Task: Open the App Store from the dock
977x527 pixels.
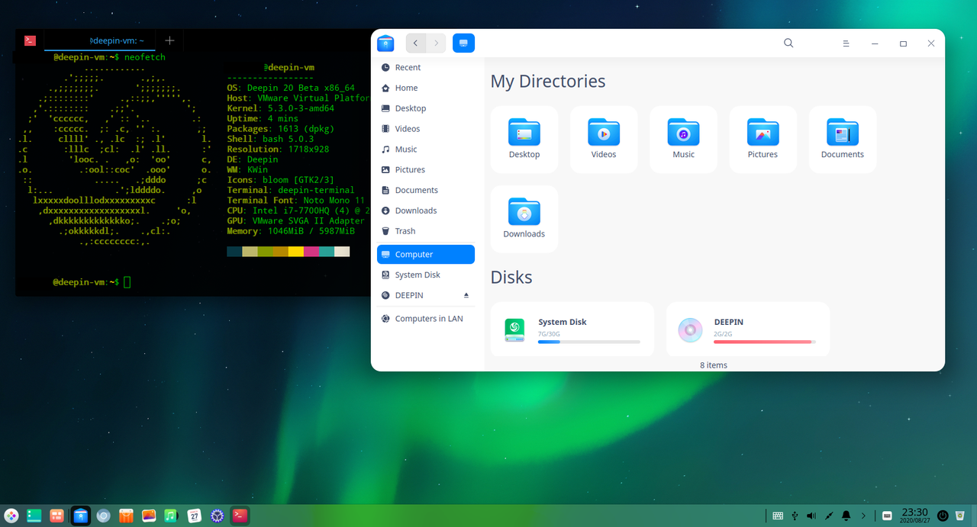Action: [126, 516]
